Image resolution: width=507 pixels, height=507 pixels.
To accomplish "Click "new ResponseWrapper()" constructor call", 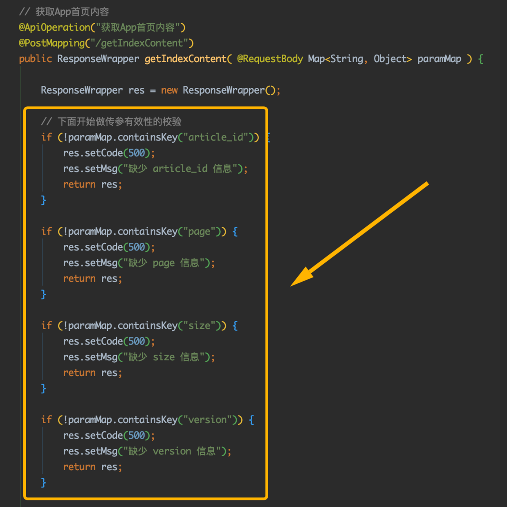I will tap(218, 90).
